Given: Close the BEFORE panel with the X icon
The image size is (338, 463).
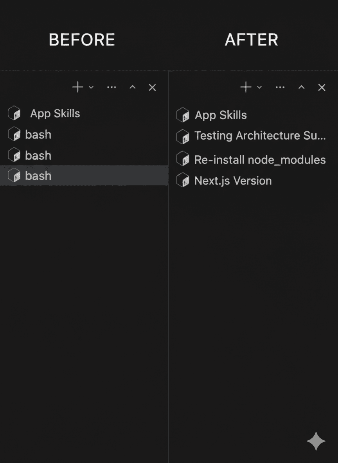Looking at the screenshot, I should tap(152, 87).
